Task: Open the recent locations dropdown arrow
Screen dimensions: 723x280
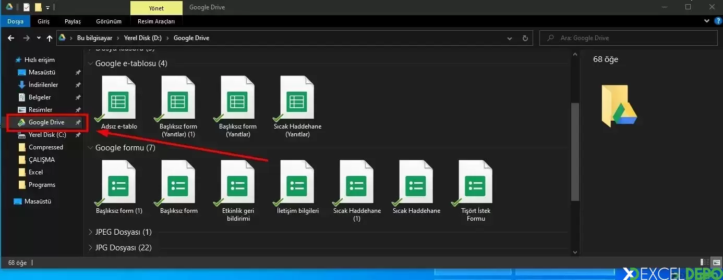Action: tap(39, 38)
